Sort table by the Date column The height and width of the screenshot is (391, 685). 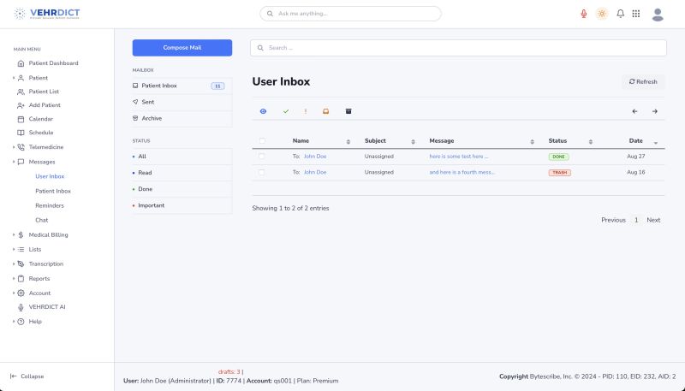click(x=635, y=141)
